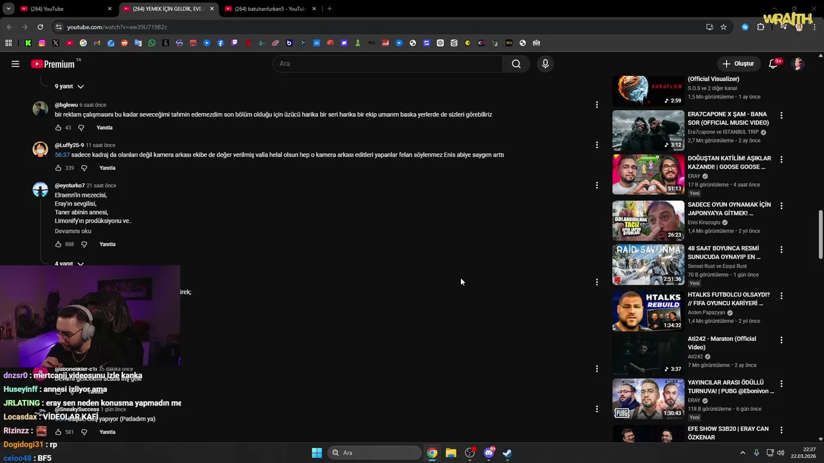Open Chrome extensions puzzle icon
Screen dimensions: 824x463
click(x=761, y=27)
